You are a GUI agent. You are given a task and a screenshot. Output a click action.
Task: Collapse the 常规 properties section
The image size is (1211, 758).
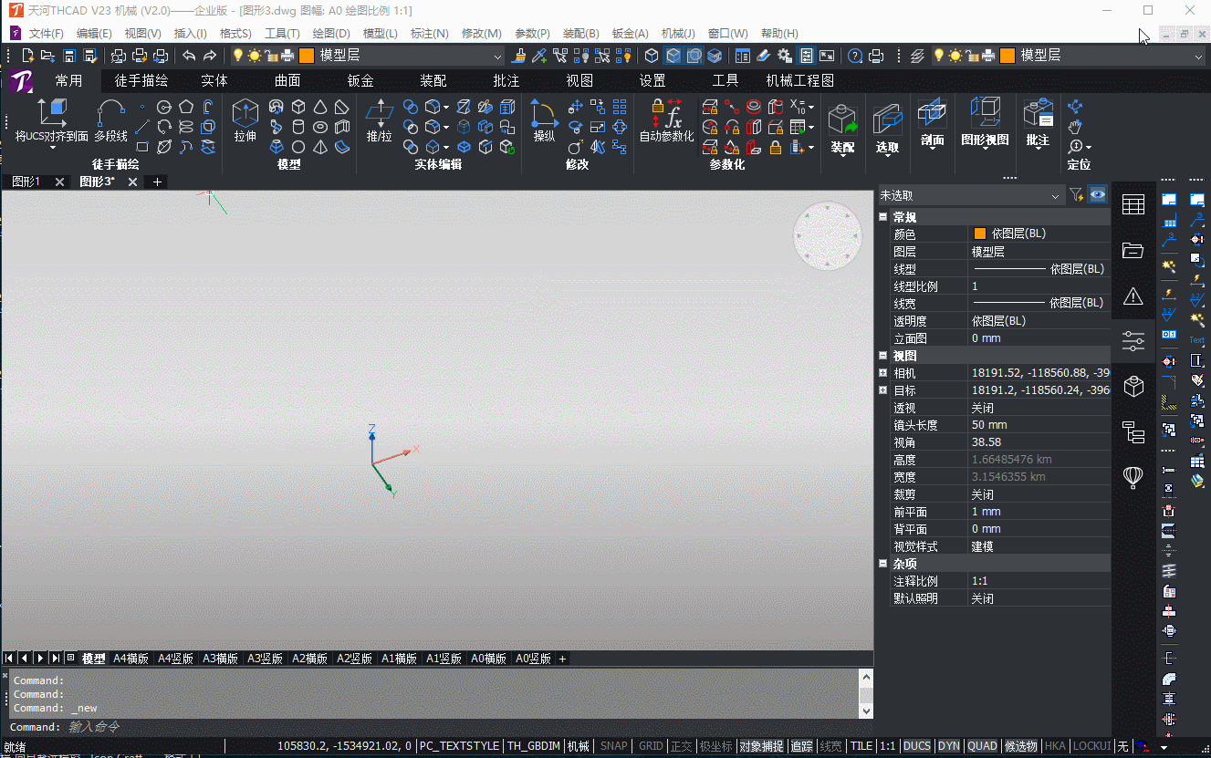[x=883, y=217]
